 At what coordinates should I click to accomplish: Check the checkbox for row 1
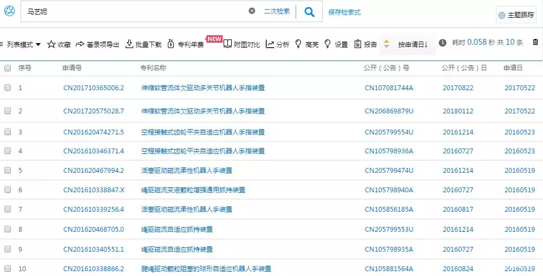(x=8, y=87)
